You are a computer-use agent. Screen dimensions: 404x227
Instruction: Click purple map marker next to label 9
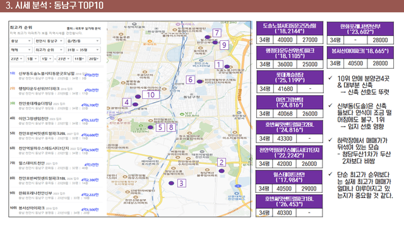coord(215,42)
